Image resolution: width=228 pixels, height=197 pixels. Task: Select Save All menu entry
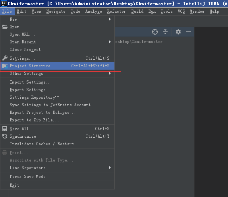[57, 129]
